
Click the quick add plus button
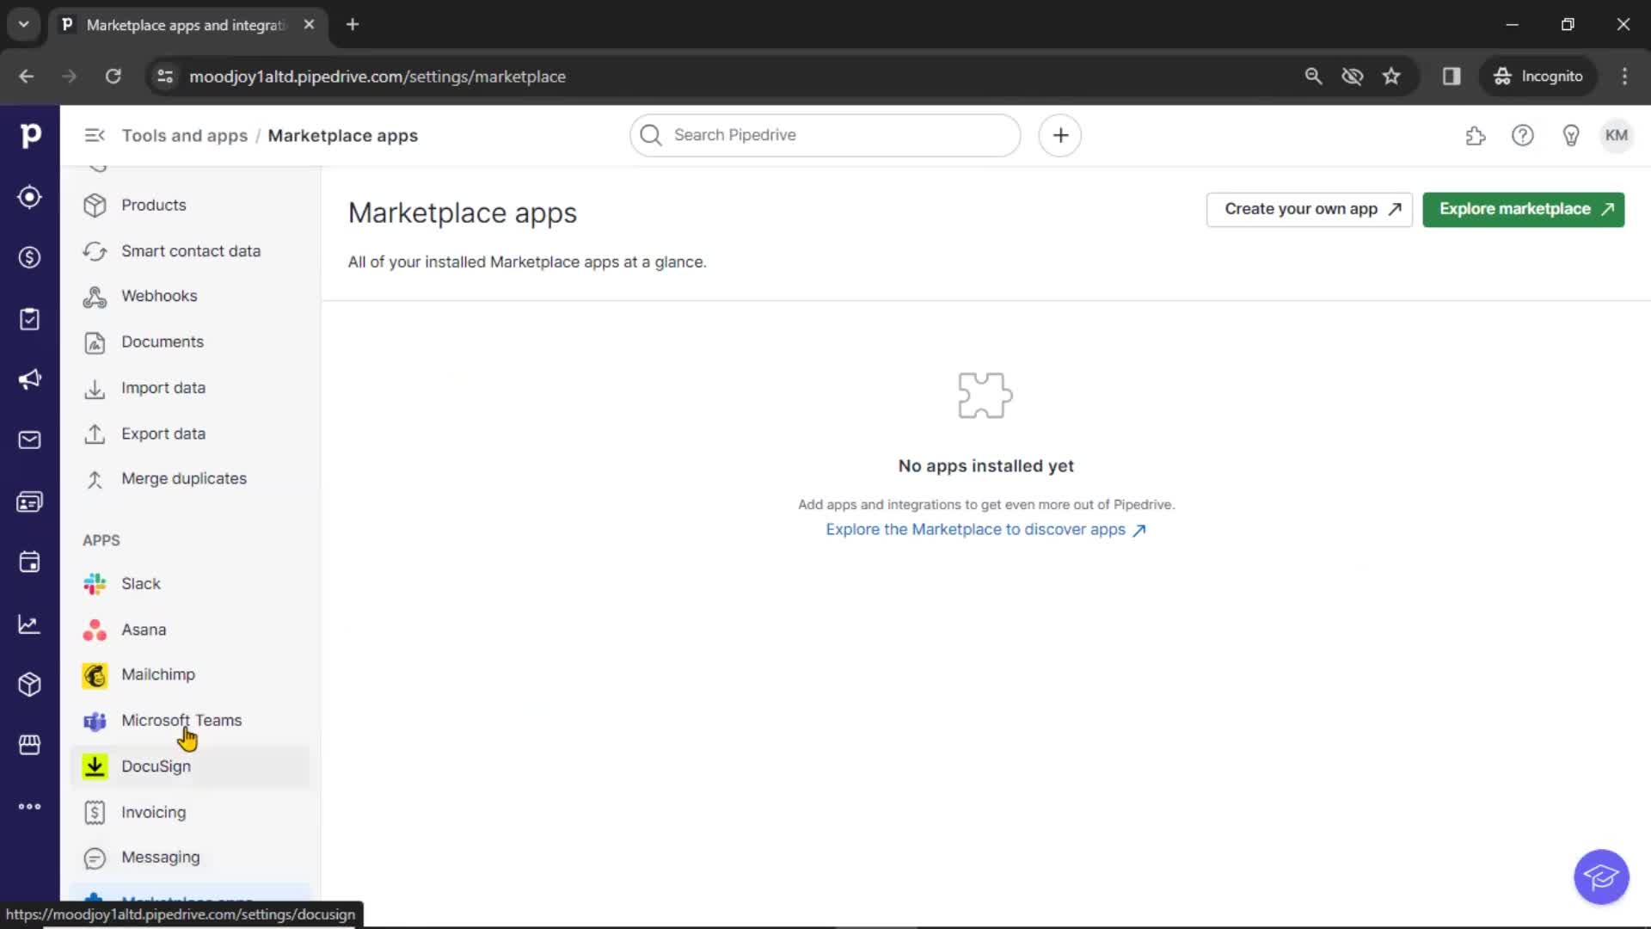(1060, 135)
